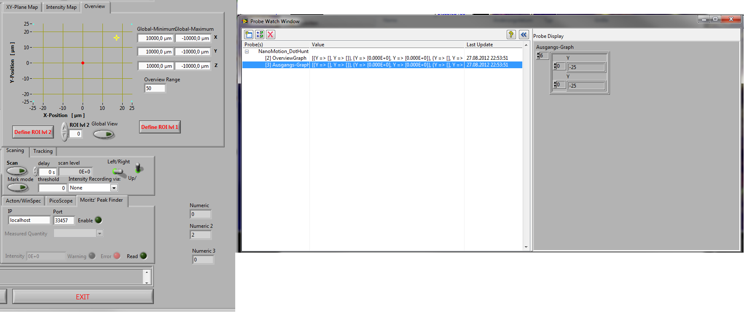The width and height of the screenshot is (744, 312).
Task: Click the ROI lvl 2 stepper control
Action: click(x=64, y=132)
